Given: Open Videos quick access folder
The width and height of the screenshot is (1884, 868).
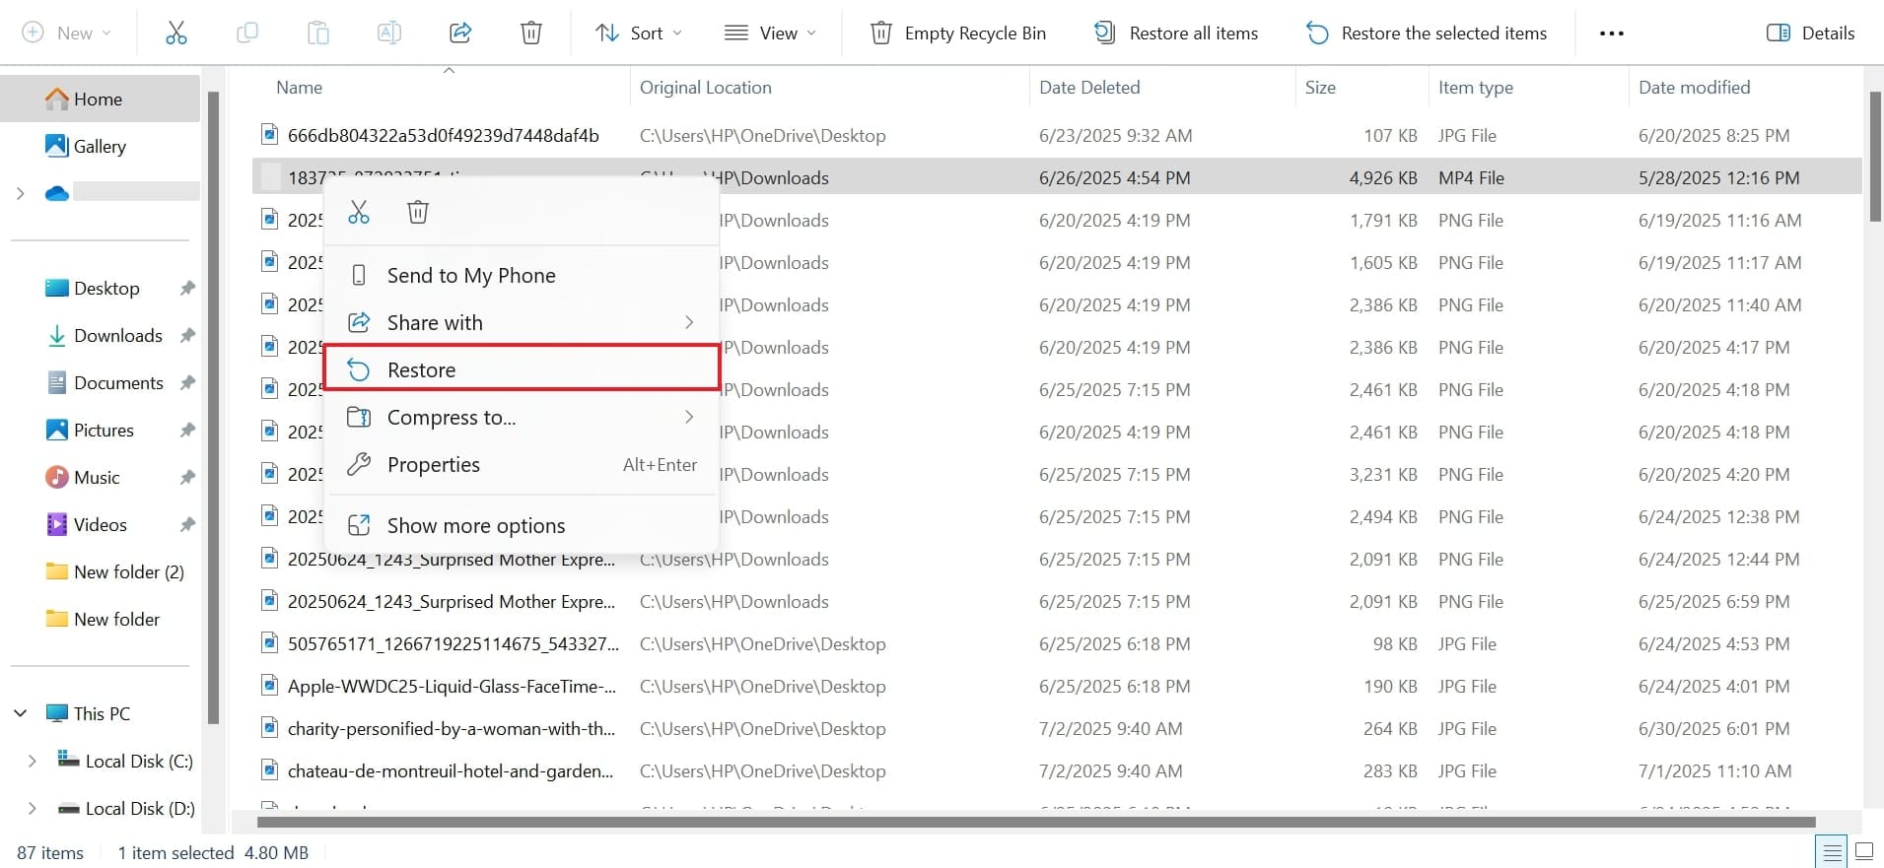Looking at the screenshot, I should tap(87, 524).
